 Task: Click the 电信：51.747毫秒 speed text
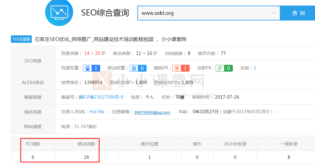click(79, 127)
